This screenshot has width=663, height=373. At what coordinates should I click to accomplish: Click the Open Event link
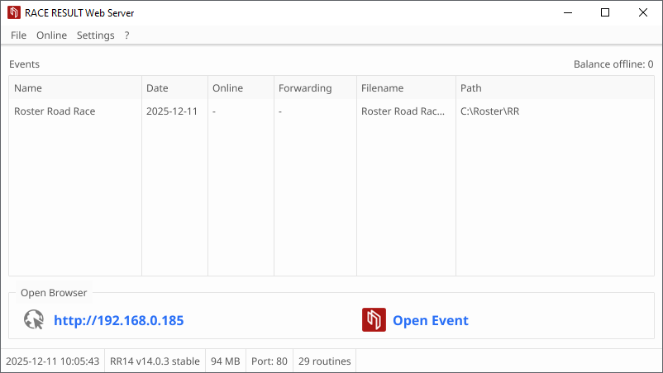[431, 320]
